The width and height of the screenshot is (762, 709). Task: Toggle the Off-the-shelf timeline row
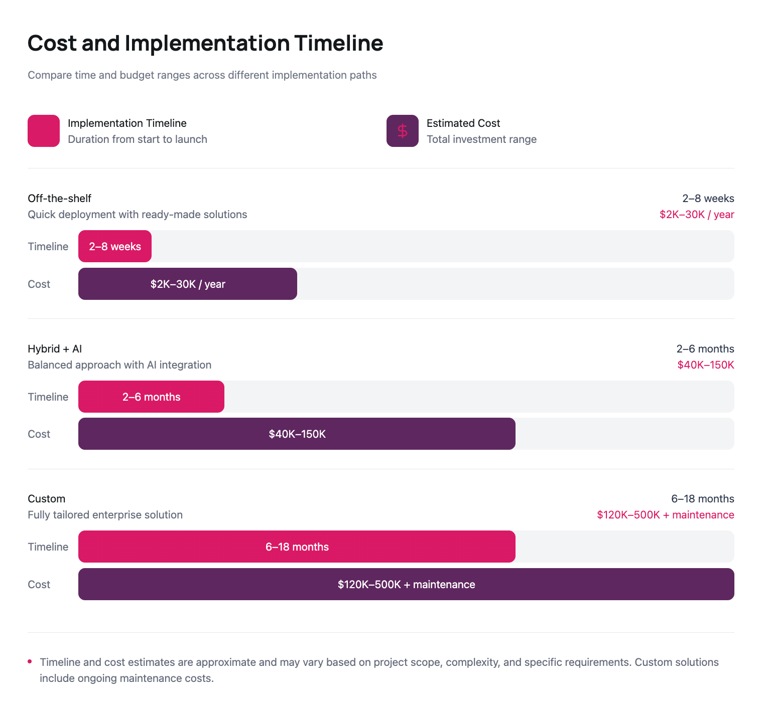(48, 246)
